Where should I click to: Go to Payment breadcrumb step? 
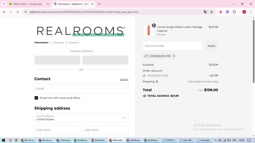[x=74, y=43]
